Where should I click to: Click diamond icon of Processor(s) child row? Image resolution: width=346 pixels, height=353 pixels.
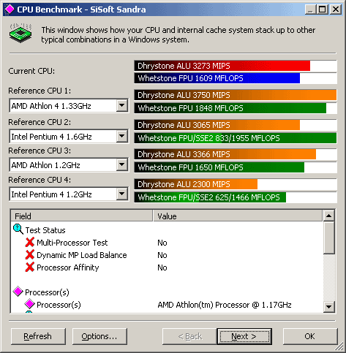click(x=30, y=304)
